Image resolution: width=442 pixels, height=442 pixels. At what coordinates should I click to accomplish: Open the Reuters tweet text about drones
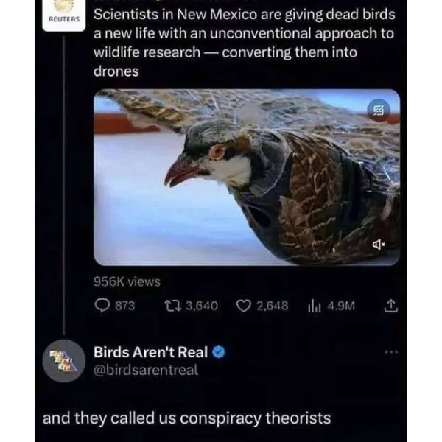click(244, 43)
